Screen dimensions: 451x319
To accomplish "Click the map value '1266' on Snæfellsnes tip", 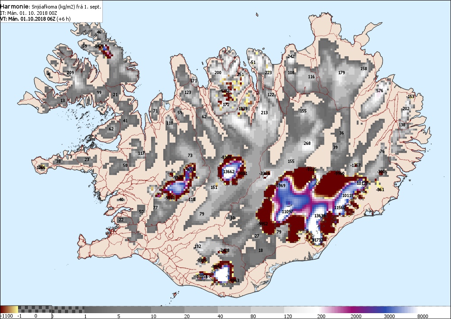I will [x=41, y=167].
